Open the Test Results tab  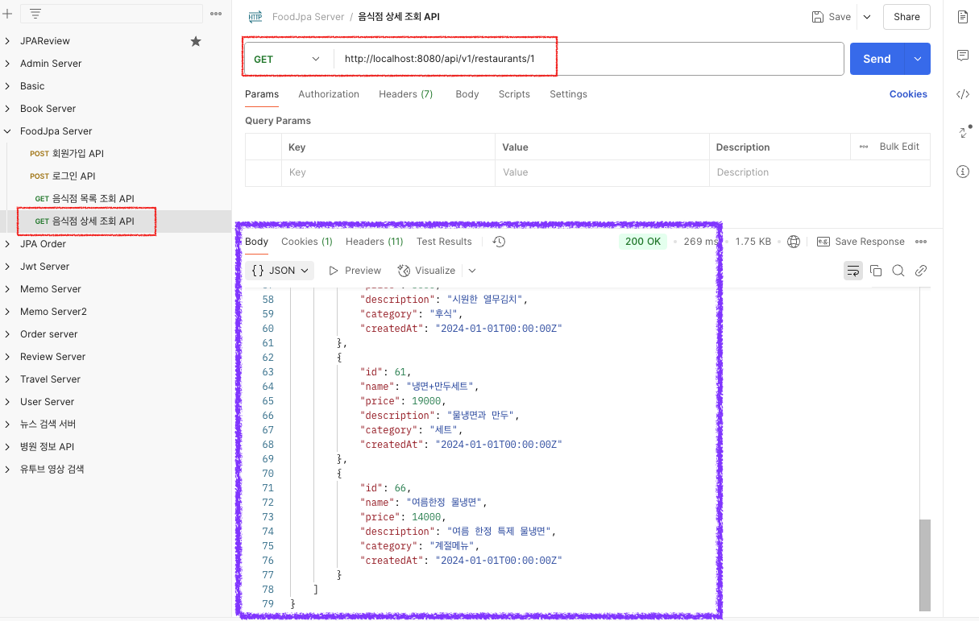click(x=444, y=242)
